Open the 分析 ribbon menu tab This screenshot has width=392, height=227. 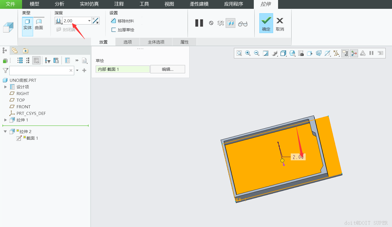coord(59,4)
